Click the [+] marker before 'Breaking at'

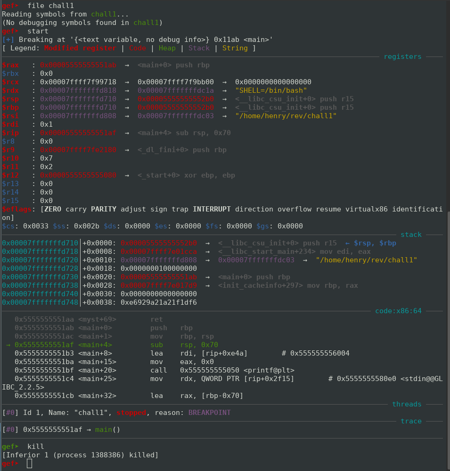click(8, 40)
